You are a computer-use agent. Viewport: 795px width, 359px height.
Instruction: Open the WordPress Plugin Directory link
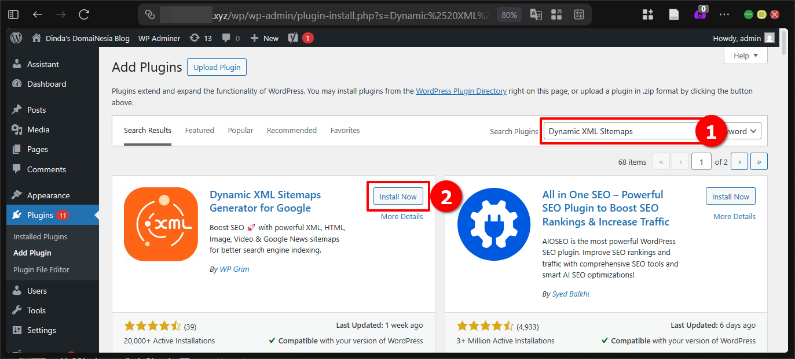(461, 91)
